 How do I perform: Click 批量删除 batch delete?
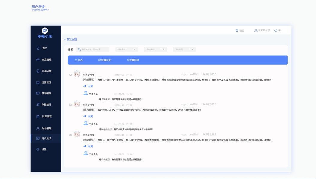(133, 60)
